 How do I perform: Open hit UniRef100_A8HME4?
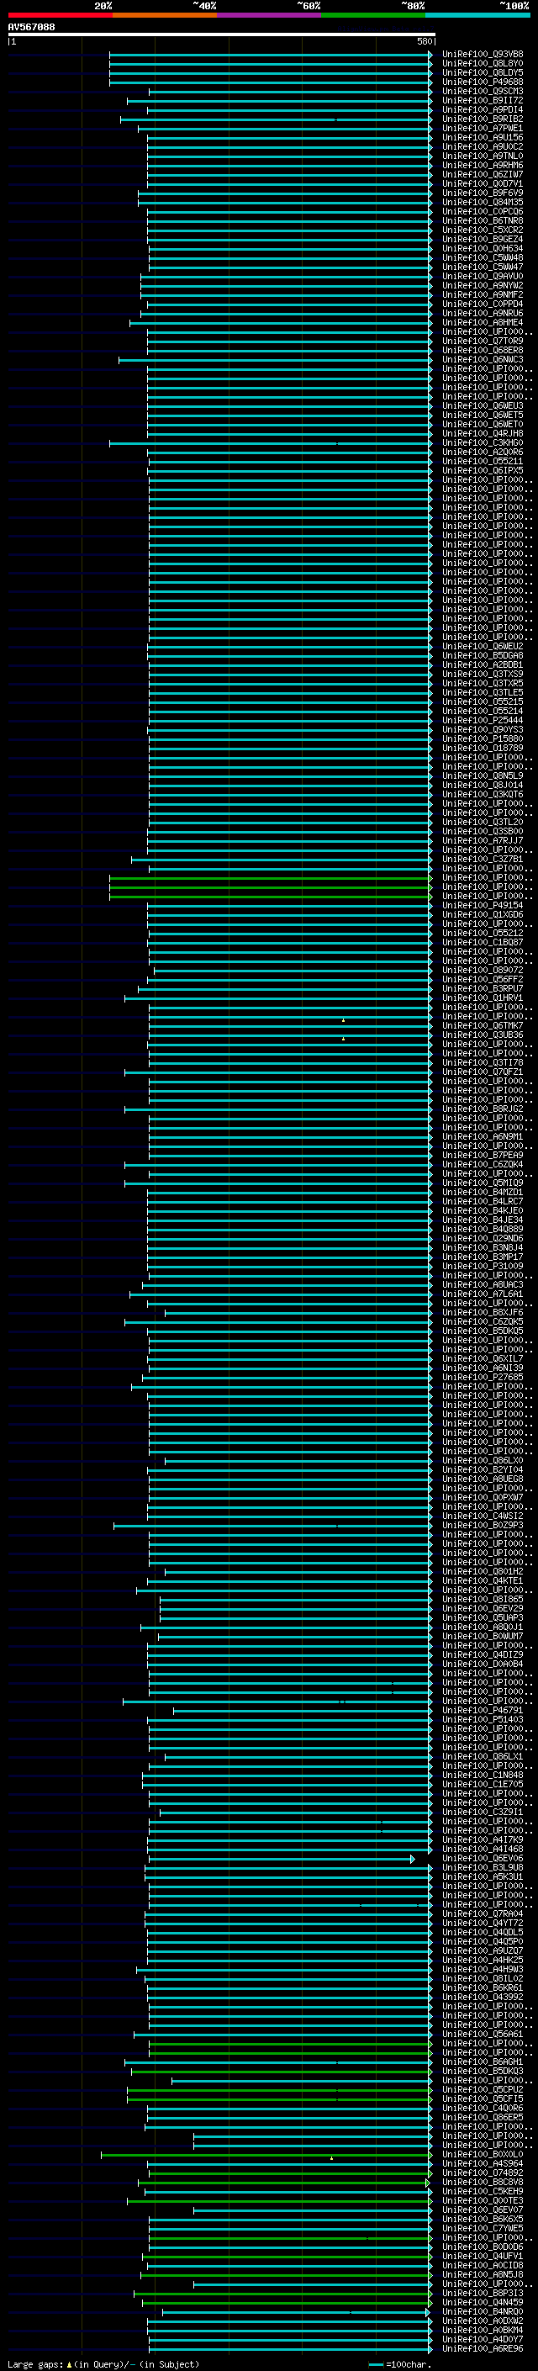[483, 323]
